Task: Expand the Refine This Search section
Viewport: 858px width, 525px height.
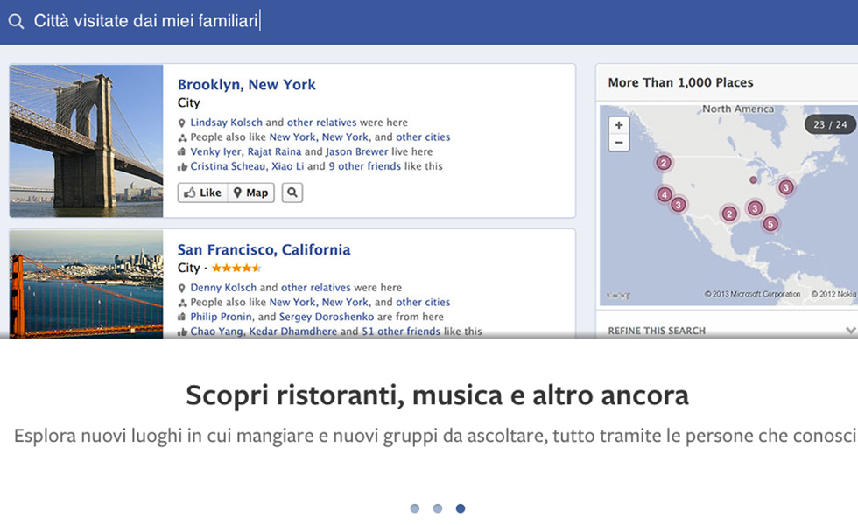Action: [x=850, y=331]
